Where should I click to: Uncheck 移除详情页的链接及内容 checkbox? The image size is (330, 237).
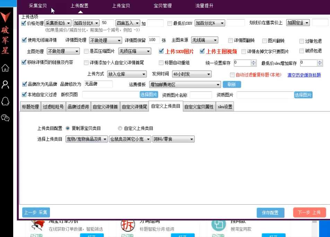coord(24,62)
